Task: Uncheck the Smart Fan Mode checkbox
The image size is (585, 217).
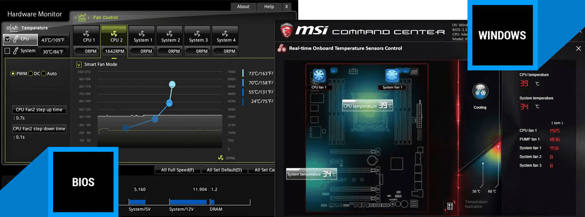Action: (79, 64)
